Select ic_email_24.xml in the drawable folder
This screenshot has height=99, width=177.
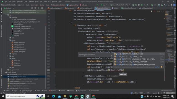coord(19,24)
